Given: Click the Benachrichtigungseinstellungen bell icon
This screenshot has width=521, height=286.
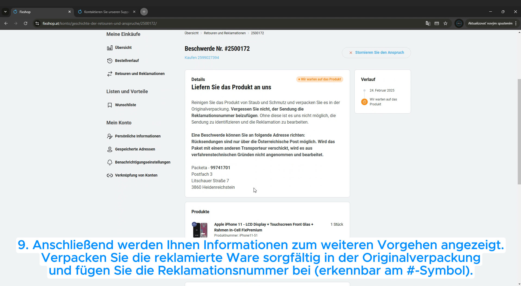Looking at the screenshot, I should (x=110, y=162).
